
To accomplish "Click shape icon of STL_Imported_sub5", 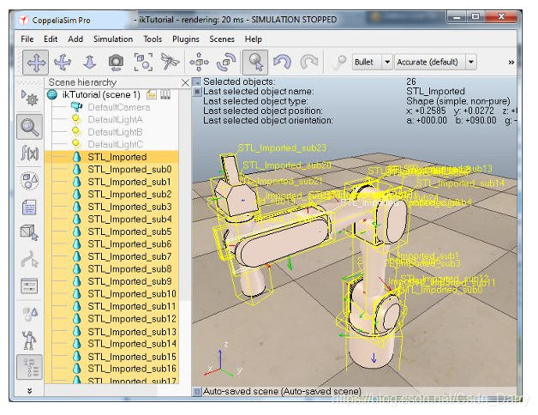I will [77, 232].
